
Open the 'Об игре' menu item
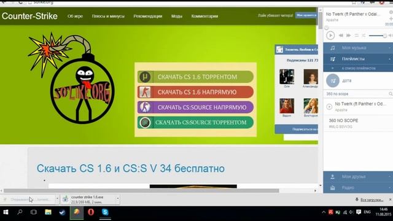(x=75, y=16)
